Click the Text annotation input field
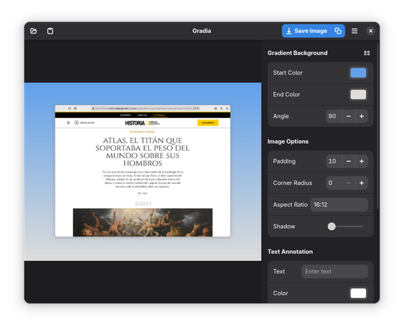 pos(335,271)
